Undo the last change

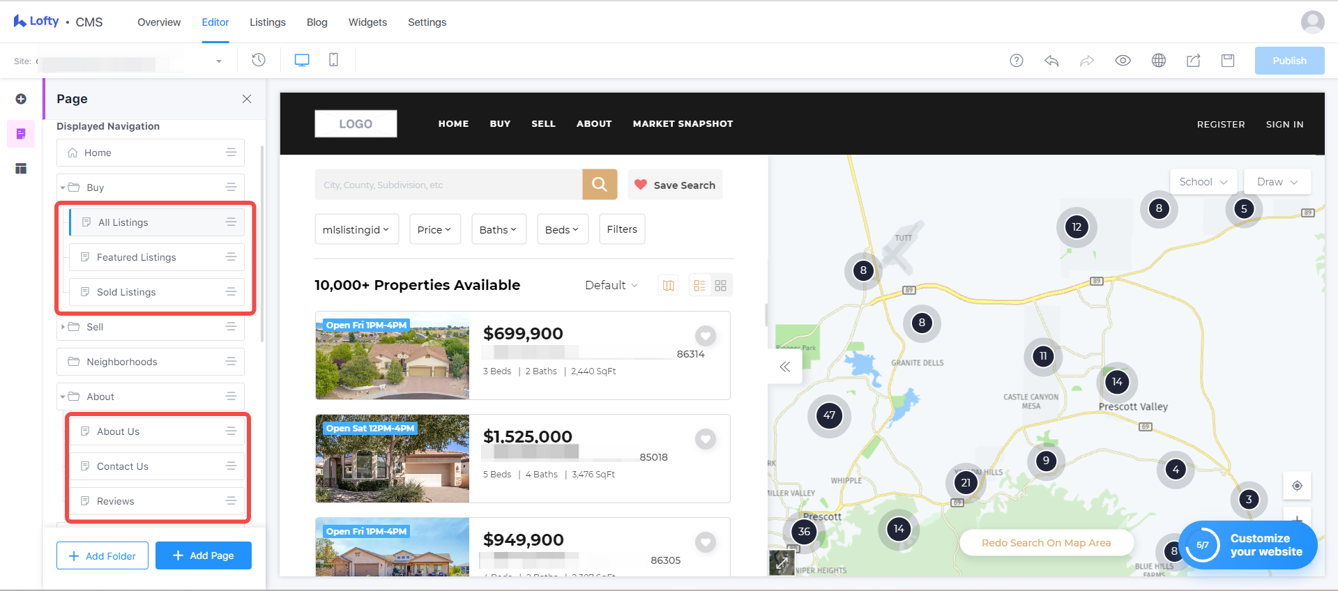1051,61
